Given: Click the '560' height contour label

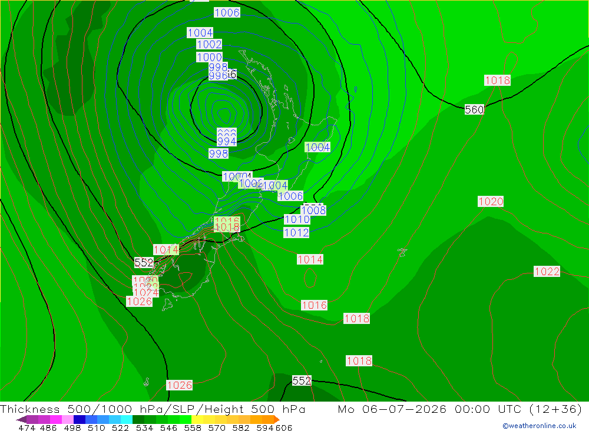Looking at the screenshot, I should coord(474,109).
